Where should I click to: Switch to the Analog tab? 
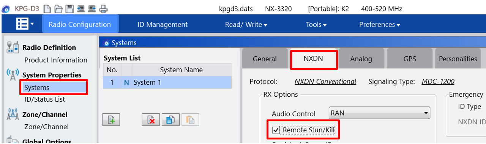(x=361, y=59)
